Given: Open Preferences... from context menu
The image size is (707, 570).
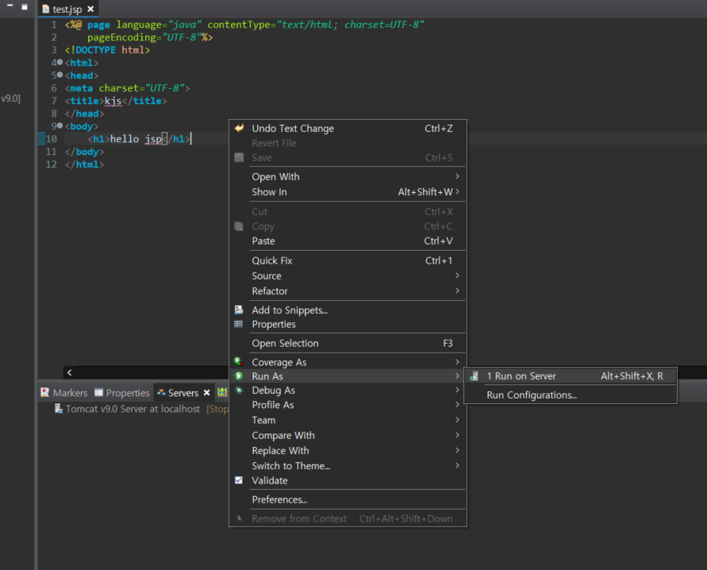Looking at the screenshot, I should pyautogui.click(x=279, y=500).
